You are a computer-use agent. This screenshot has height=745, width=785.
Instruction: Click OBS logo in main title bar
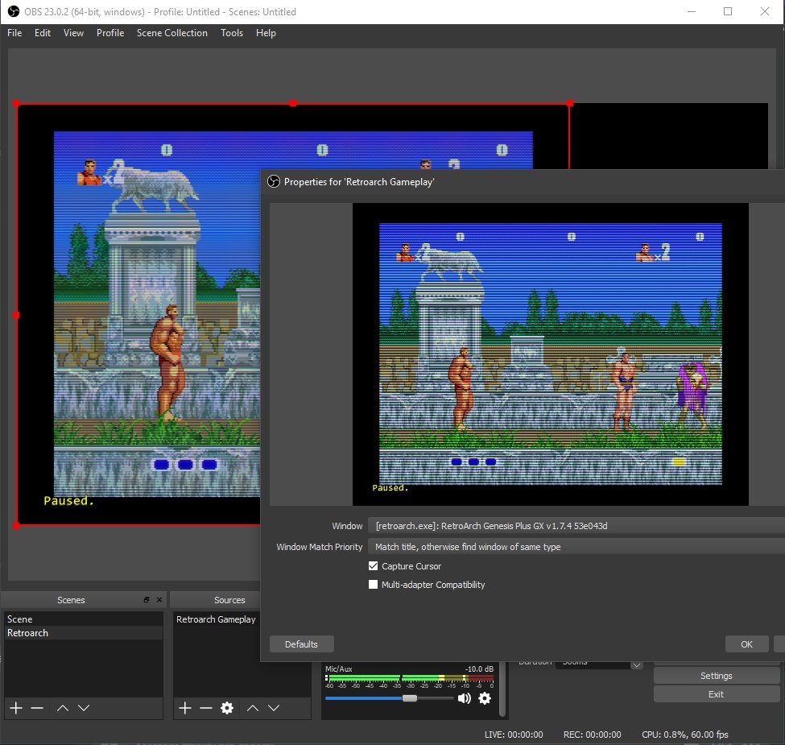(14, 11)
